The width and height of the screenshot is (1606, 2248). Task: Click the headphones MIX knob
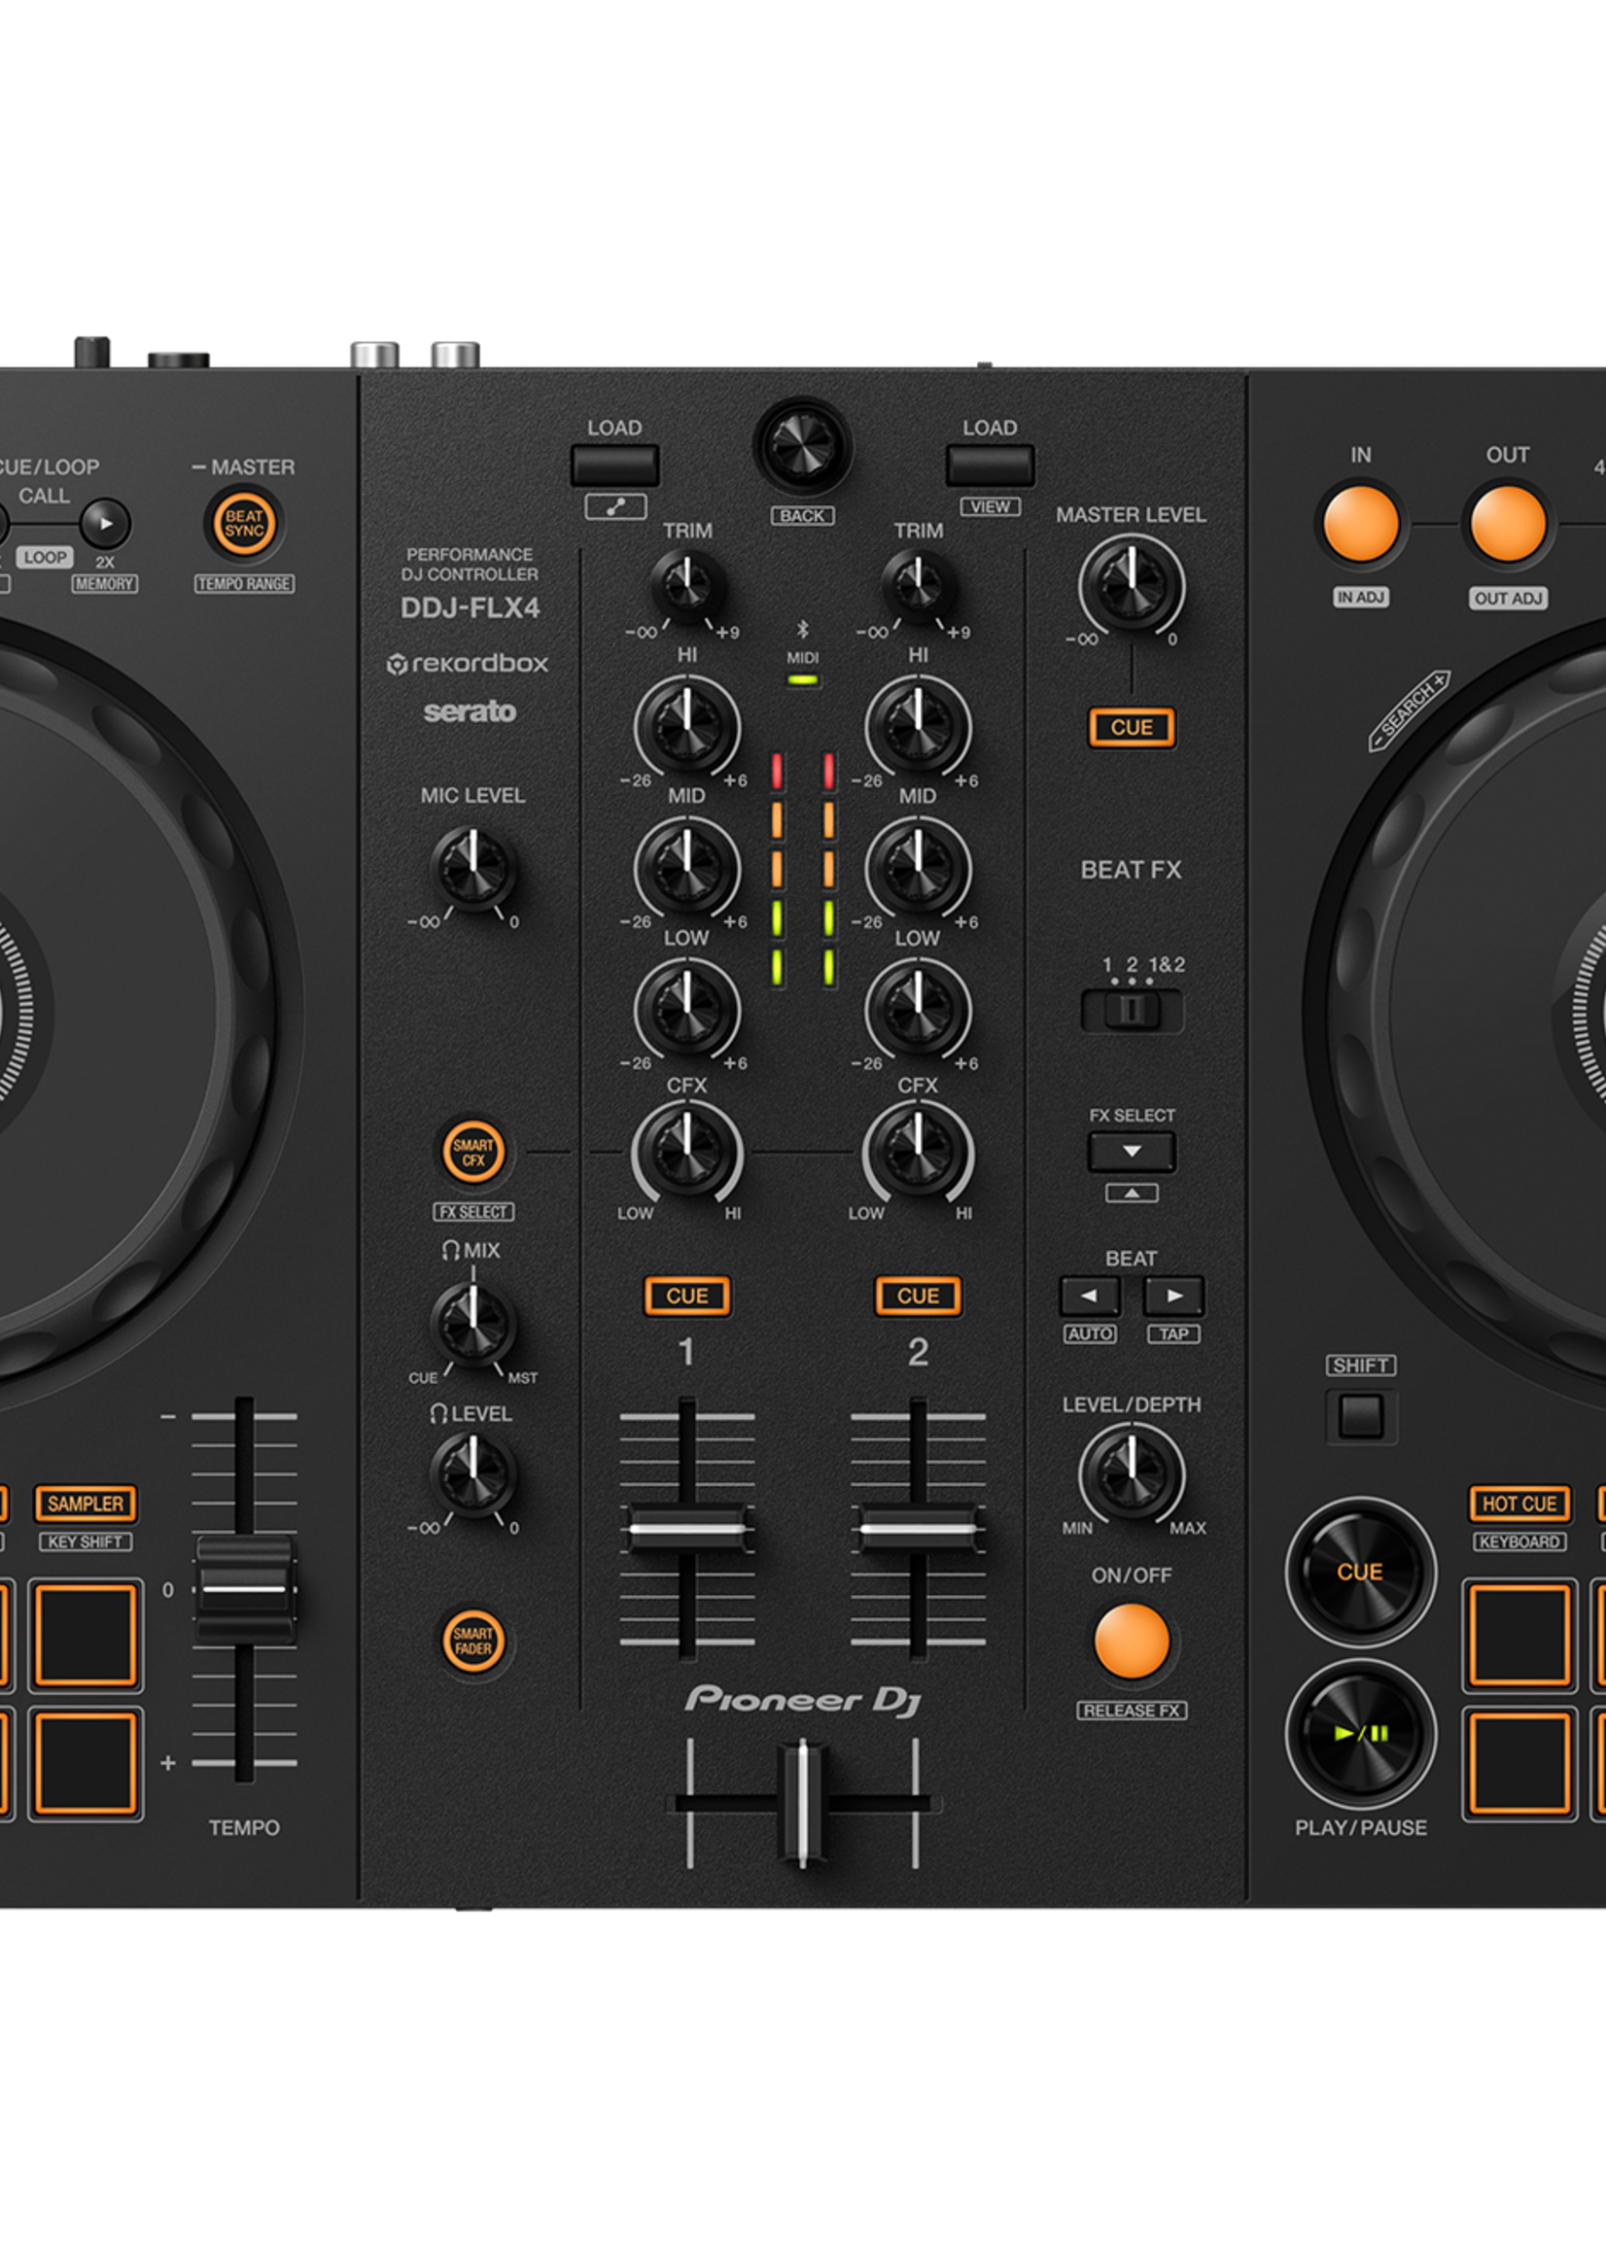click(x=472, y=1324)
